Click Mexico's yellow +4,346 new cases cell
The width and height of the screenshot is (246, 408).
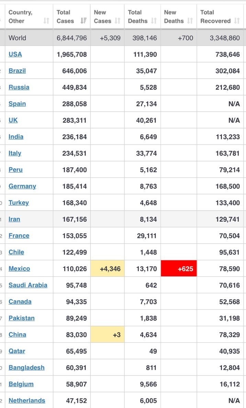(x=108, y=269)
